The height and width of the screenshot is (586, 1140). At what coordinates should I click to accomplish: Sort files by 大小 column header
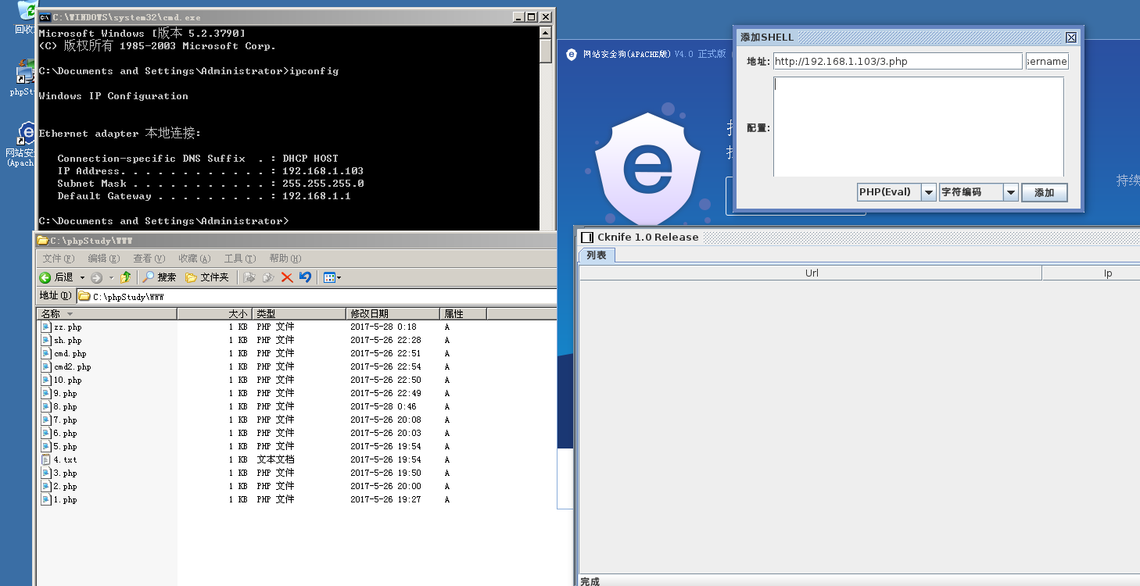coord(215,314)
